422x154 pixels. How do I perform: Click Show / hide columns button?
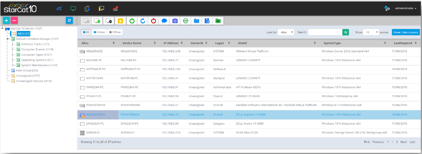[x=406, y=32]
